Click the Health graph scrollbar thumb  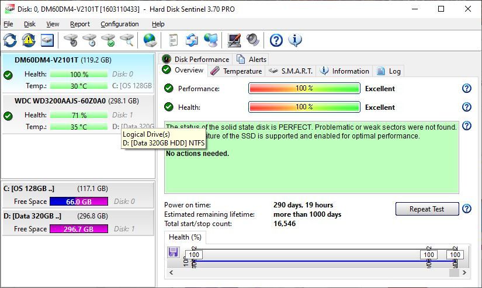pyautogui.click(x=454, y=273)
